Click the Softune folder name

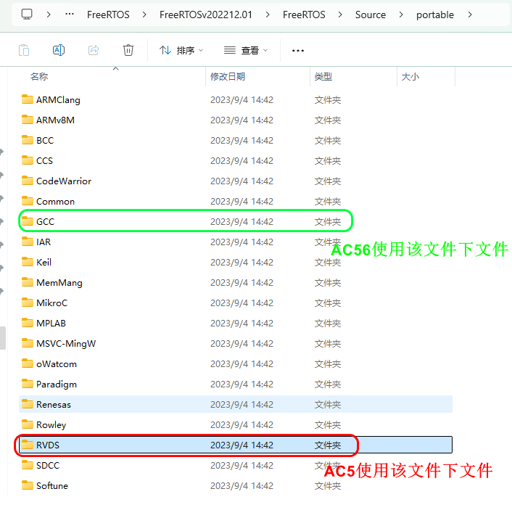[52, 485]
